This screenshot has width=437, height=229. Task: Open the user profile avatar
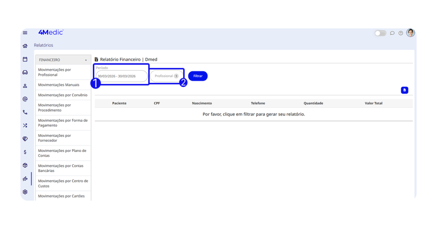click(411, 33)
